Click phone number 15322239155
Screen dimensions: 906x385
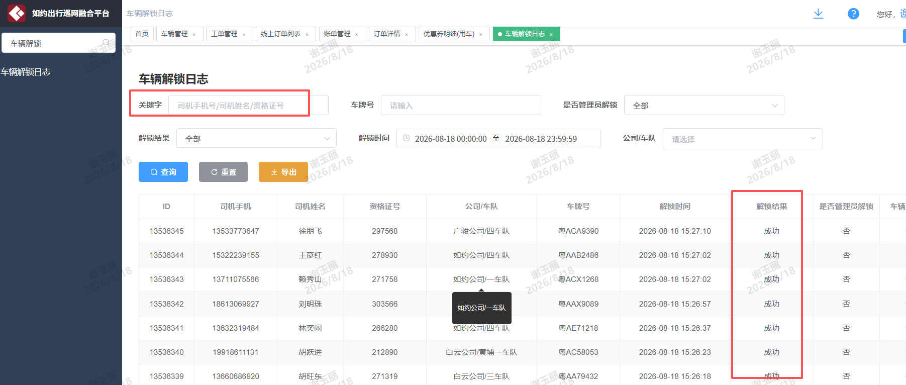point(236,255)
